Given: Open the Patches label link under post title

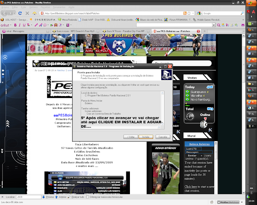Looking at the screenshot, I should point(61,70).
